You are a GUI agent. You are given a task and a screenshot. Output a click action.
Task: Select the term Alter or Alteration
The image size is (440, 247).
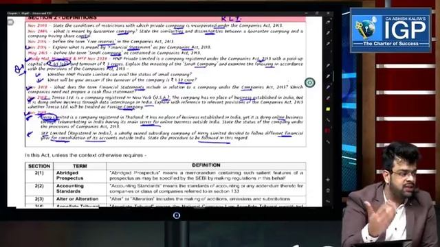(x=77, y=199)
